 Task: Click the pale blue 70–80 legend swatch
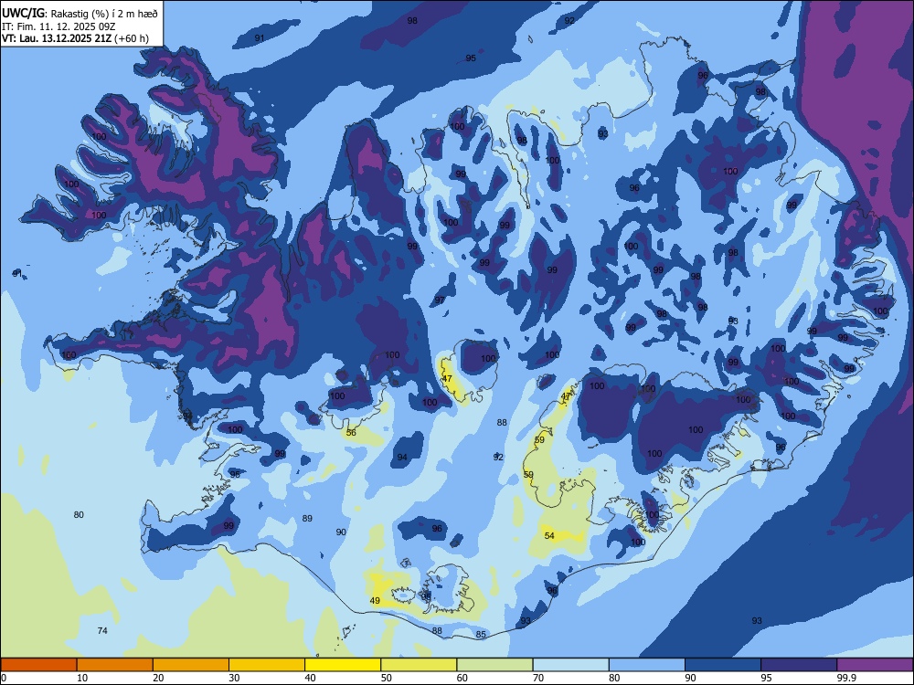pos(570,665)
